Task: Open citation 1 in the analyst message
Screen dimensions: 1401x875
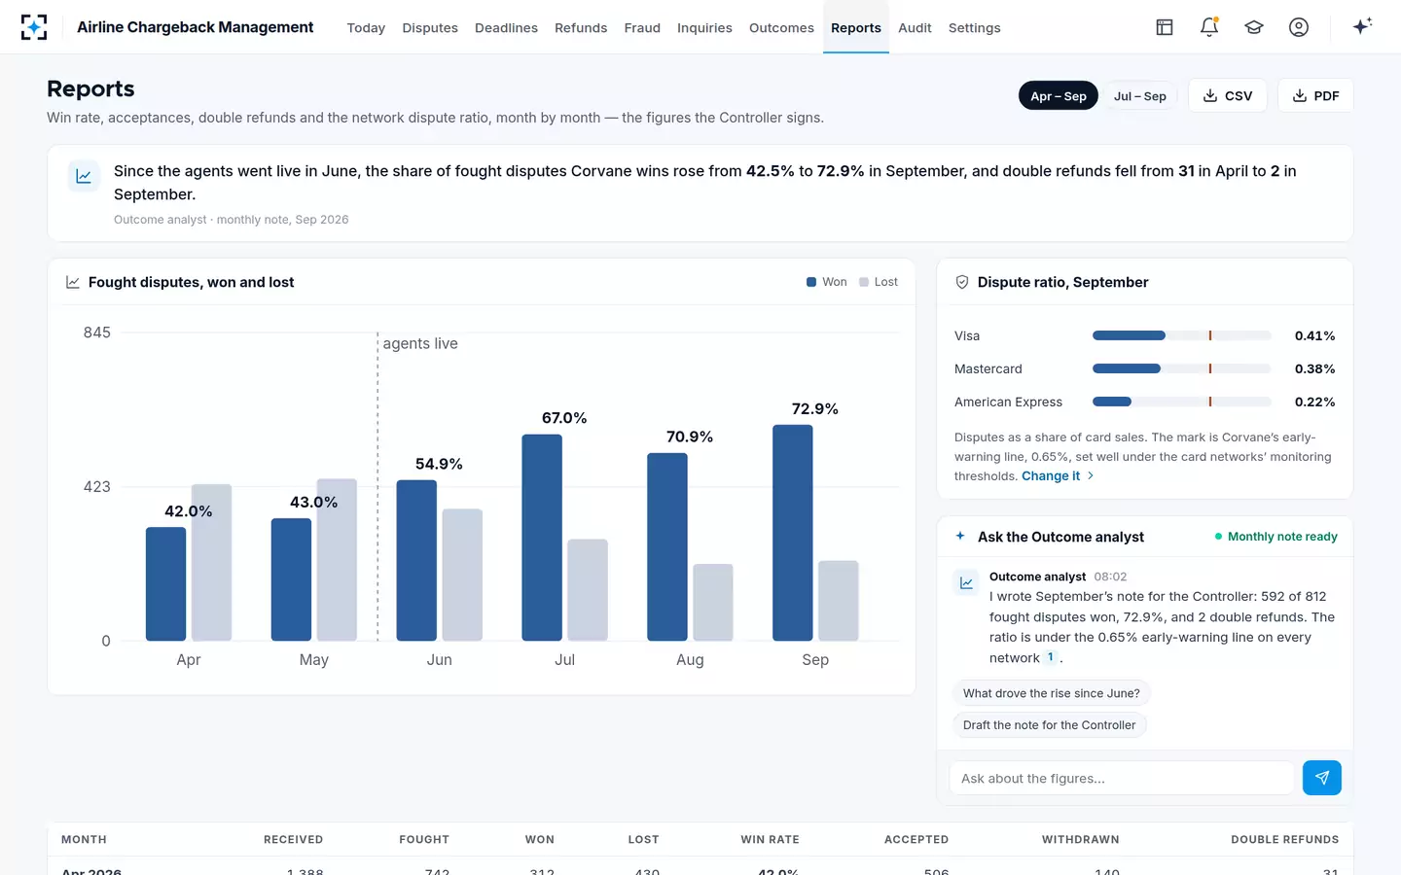Action: [1051, 657]
